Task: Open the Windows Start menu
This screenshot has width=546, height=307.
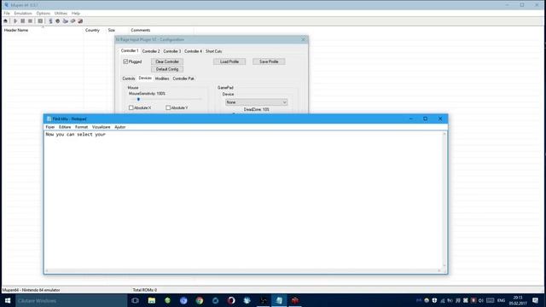Action: pos(8,300)
